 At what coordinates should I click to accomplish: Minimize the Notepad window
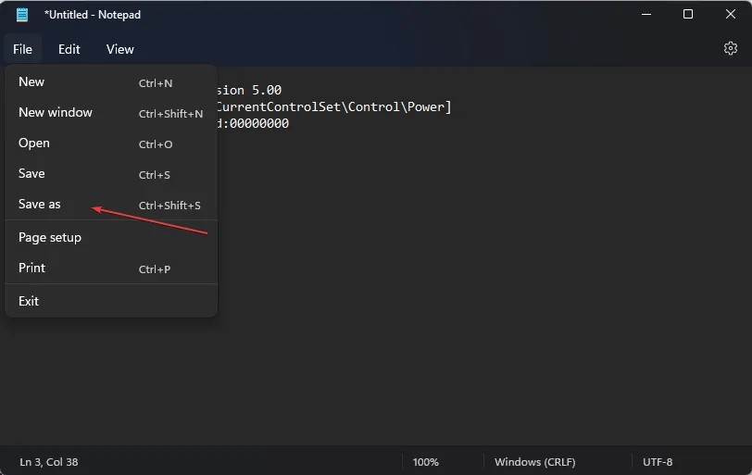(646, 15)
